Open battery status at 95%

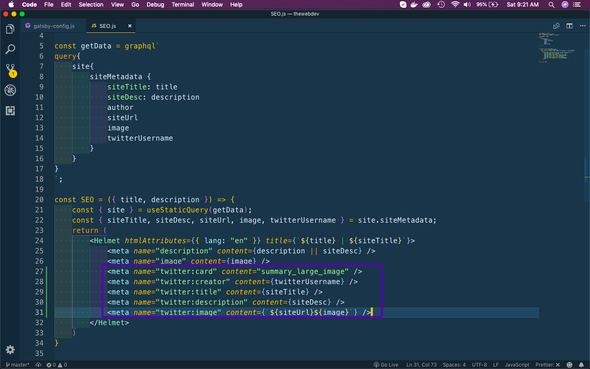(x=487, y=5)
